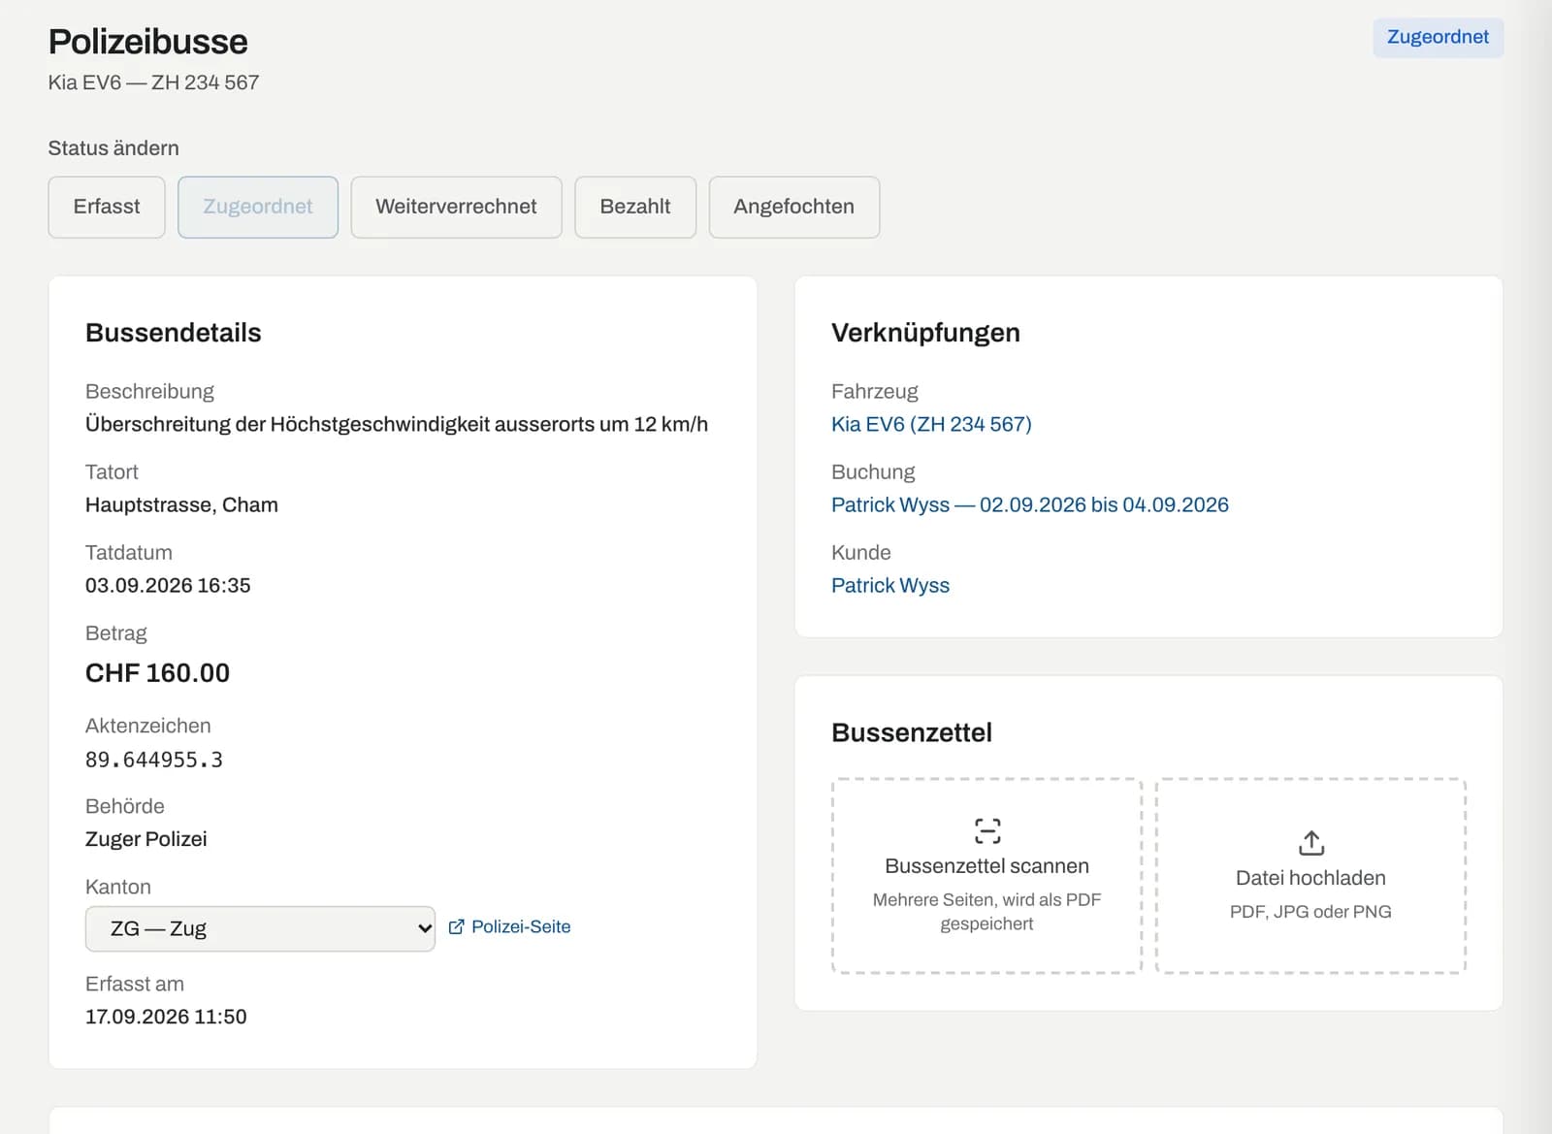Click the Datei hochladen drop zone
Screen dimensions: 1552x1134
[x=1311, y=876]
